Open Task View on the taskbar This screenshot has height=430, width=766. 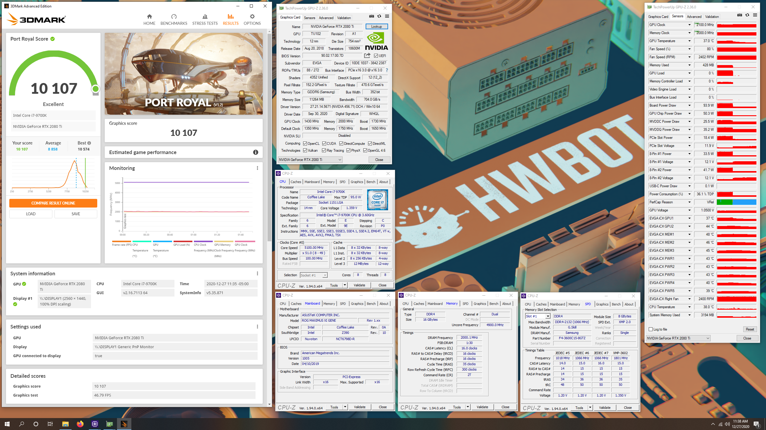[50, 424]
